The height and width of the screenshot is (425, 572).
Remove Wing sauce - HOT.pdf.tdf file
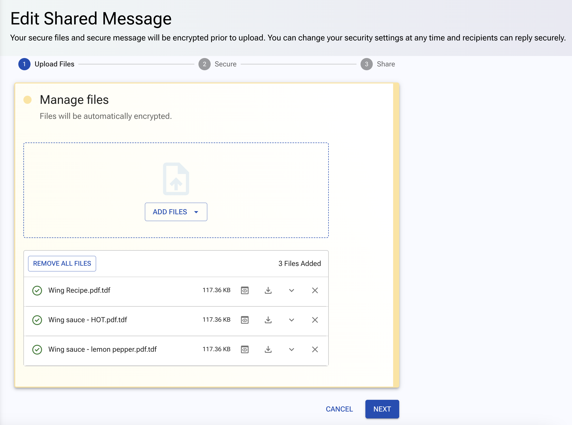[x=315, y=320]
